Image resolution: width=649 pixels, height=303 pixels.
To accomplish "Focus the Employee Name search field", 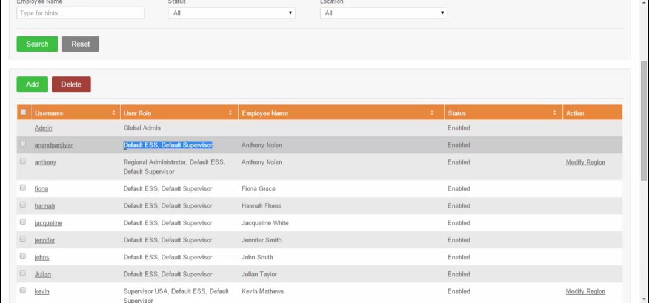I will [80, 13].
